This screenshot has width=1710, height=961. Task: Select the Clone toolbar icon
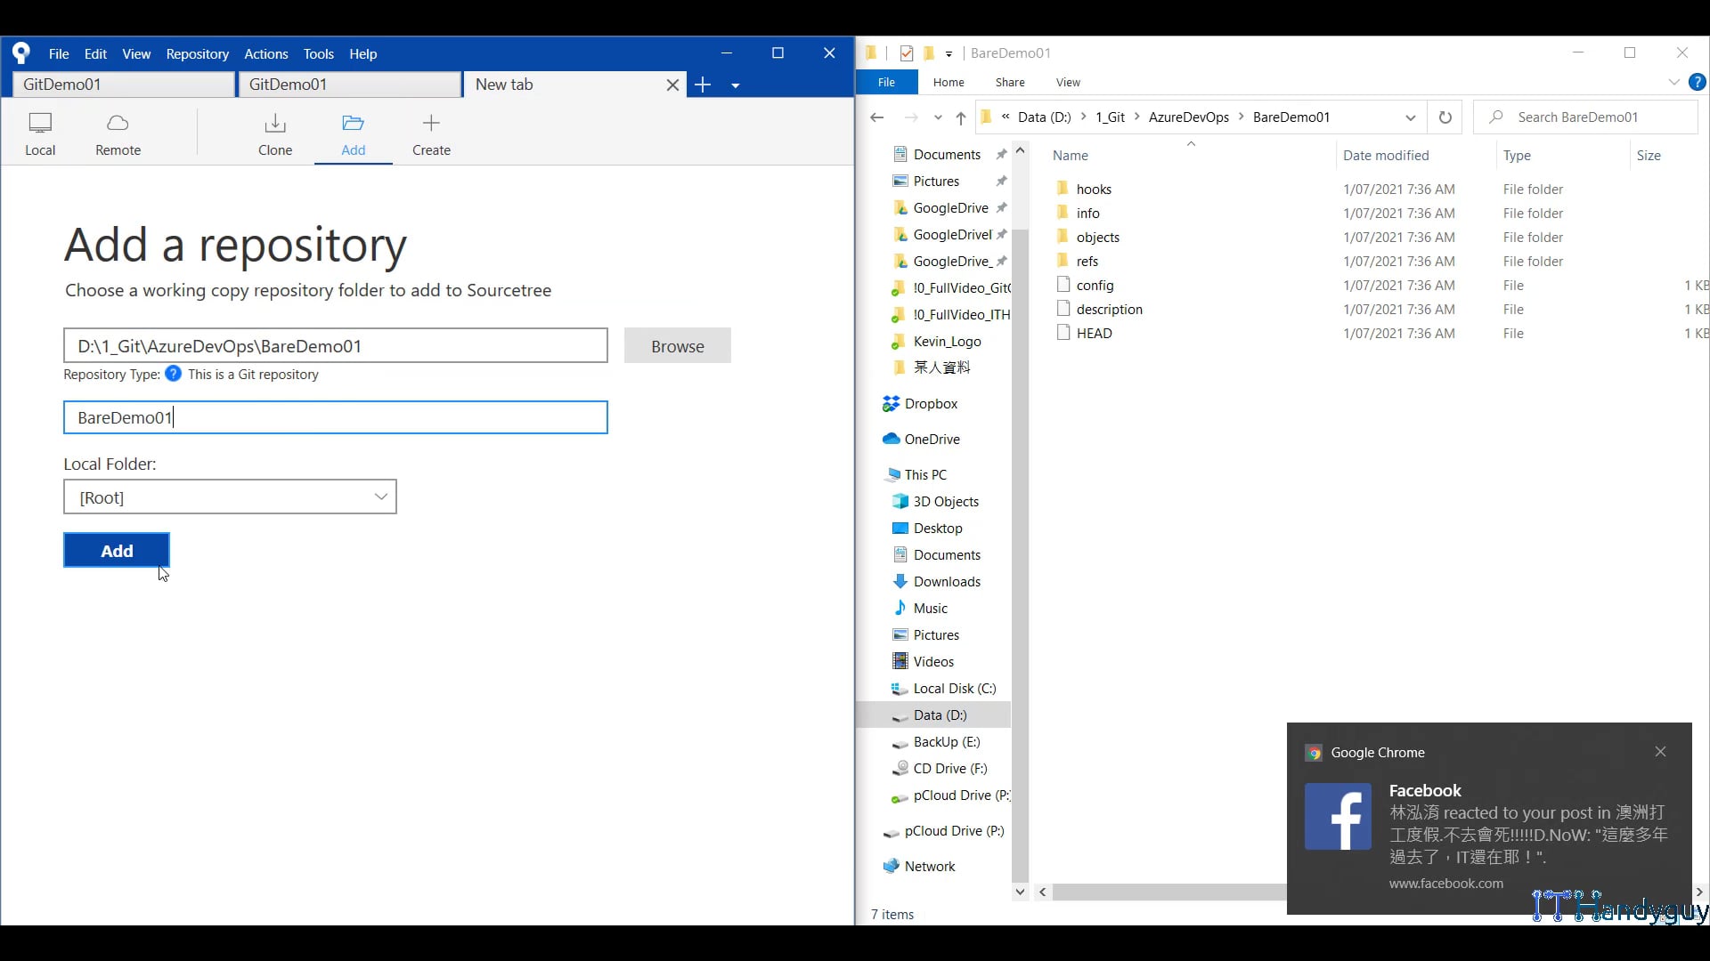(275, 133)
